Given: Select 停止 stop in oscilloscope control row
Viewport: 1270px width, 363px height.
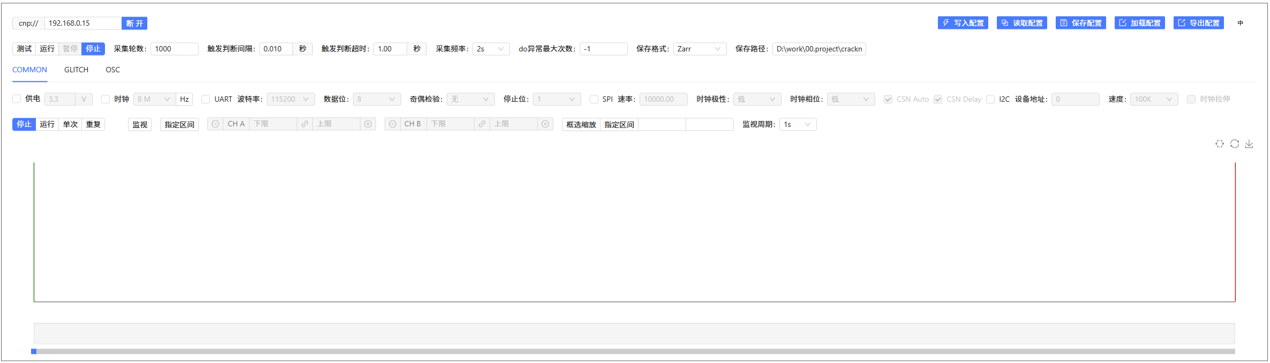Looking at the screenshot, I should tap(24, 124).
